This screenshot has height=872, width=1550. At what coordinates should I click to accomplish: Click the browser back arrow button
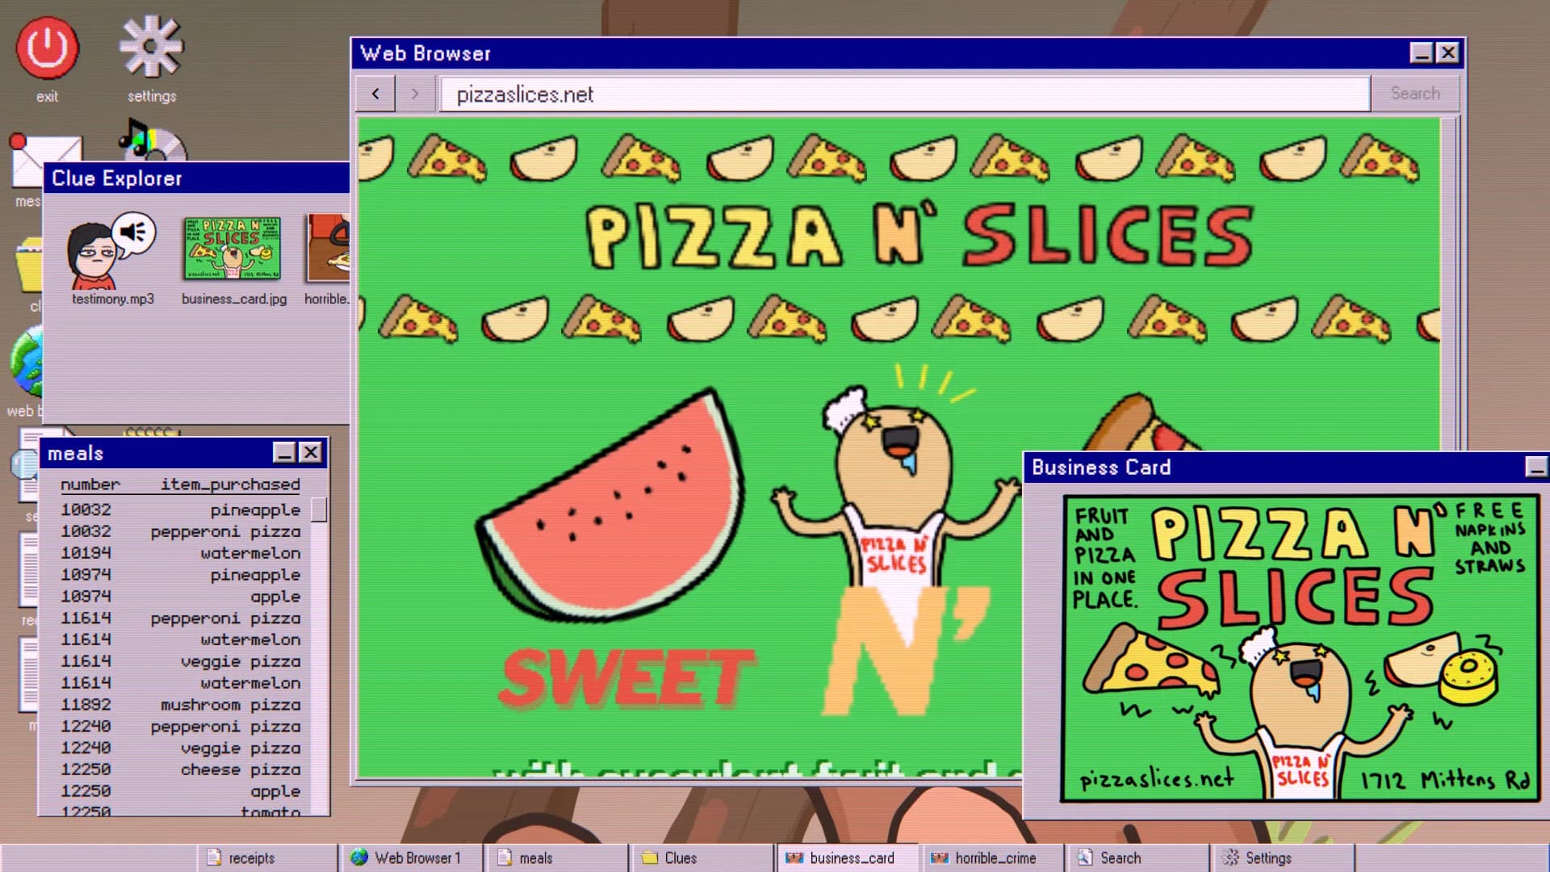coord(375,94)
